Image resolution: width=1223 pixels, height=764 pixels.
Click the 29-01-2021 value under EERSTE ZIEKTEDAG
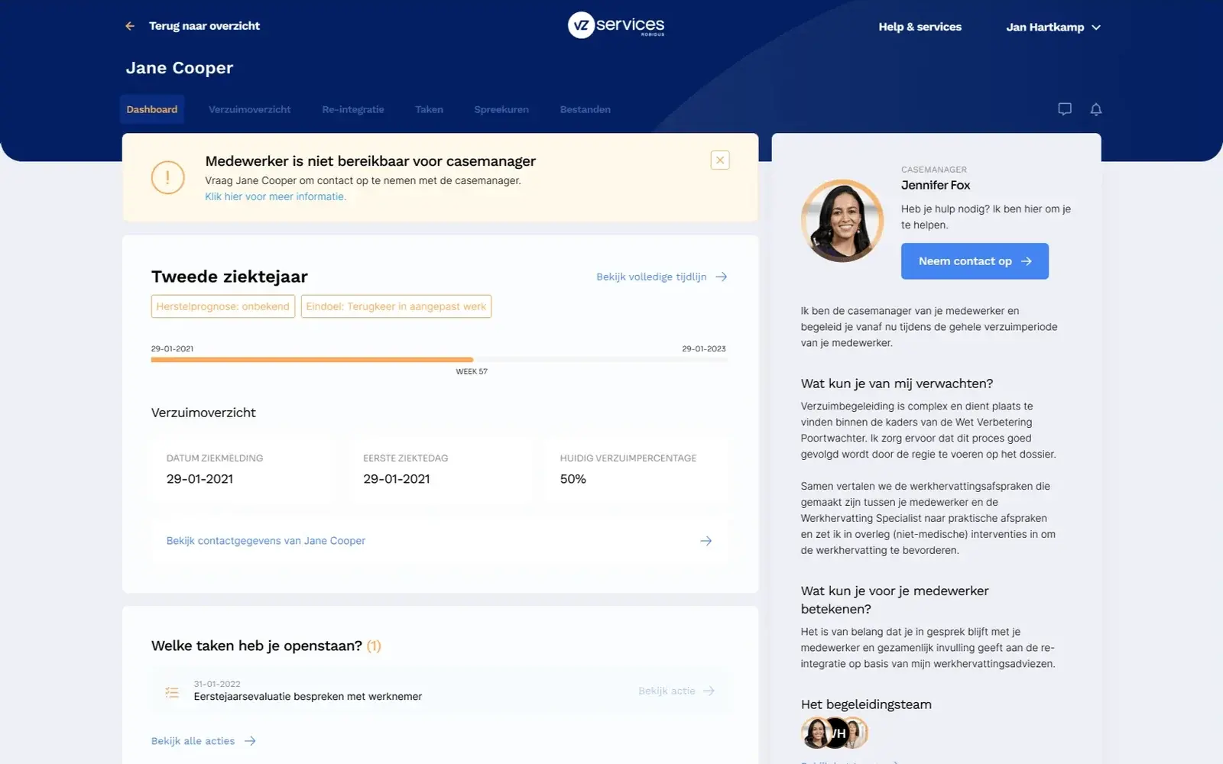397,479
